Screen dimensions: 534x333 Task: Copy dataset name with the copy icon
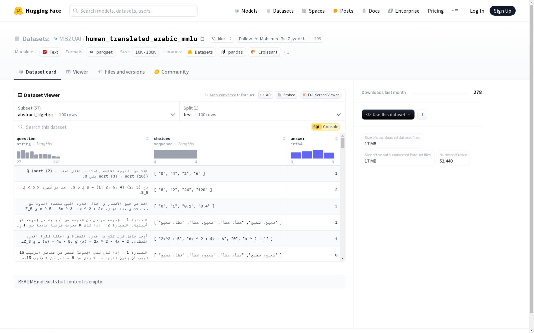coord(202,39)
